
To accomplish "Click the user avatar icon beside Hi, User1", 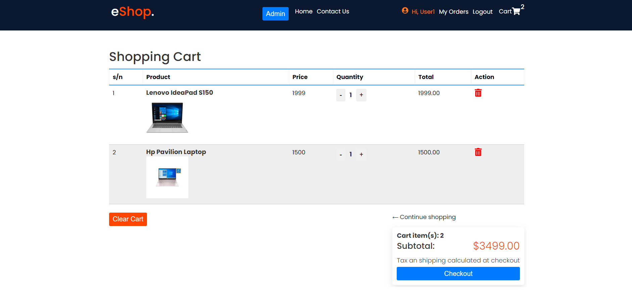I will [405, 11].
